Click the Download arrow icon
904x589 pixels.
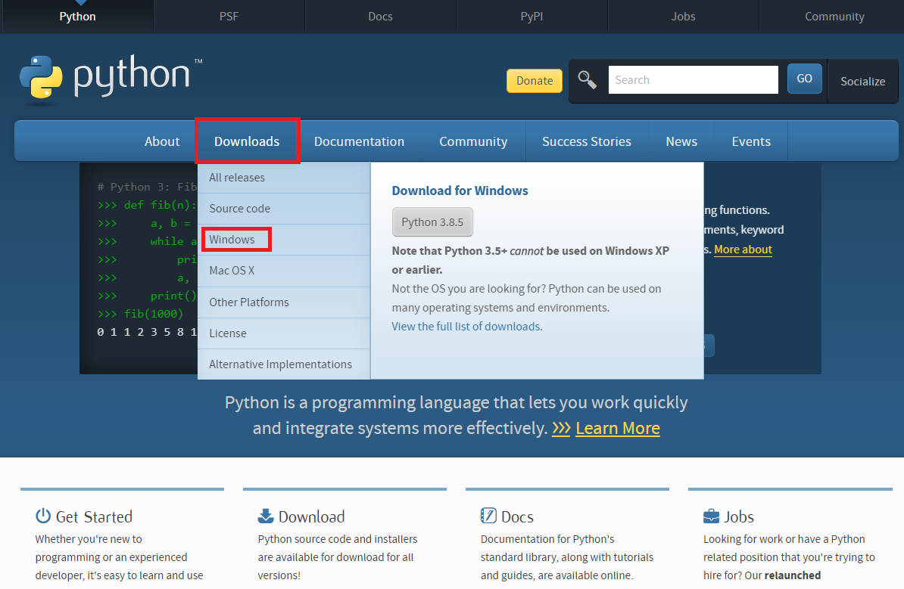tap(265, 516)
